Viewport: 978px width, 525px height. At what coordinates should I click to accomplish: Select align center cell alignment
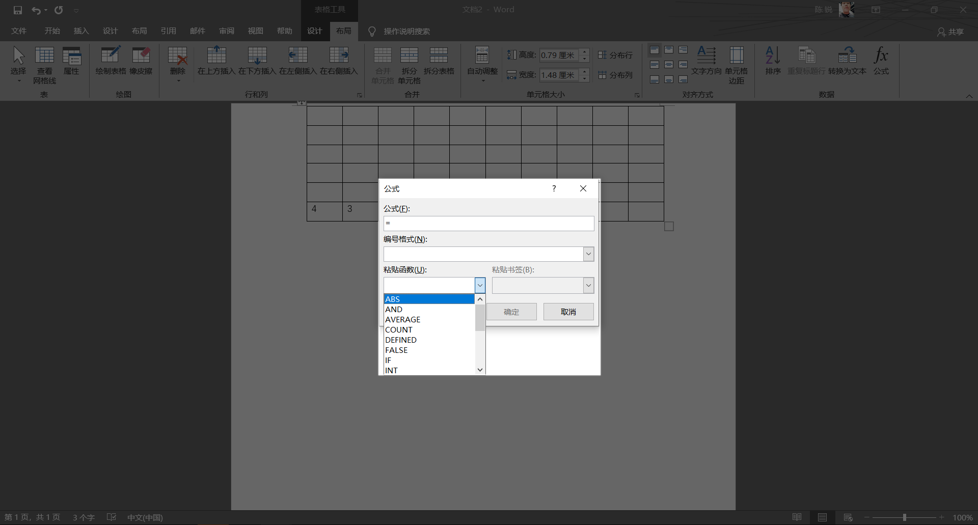point(669,65)
